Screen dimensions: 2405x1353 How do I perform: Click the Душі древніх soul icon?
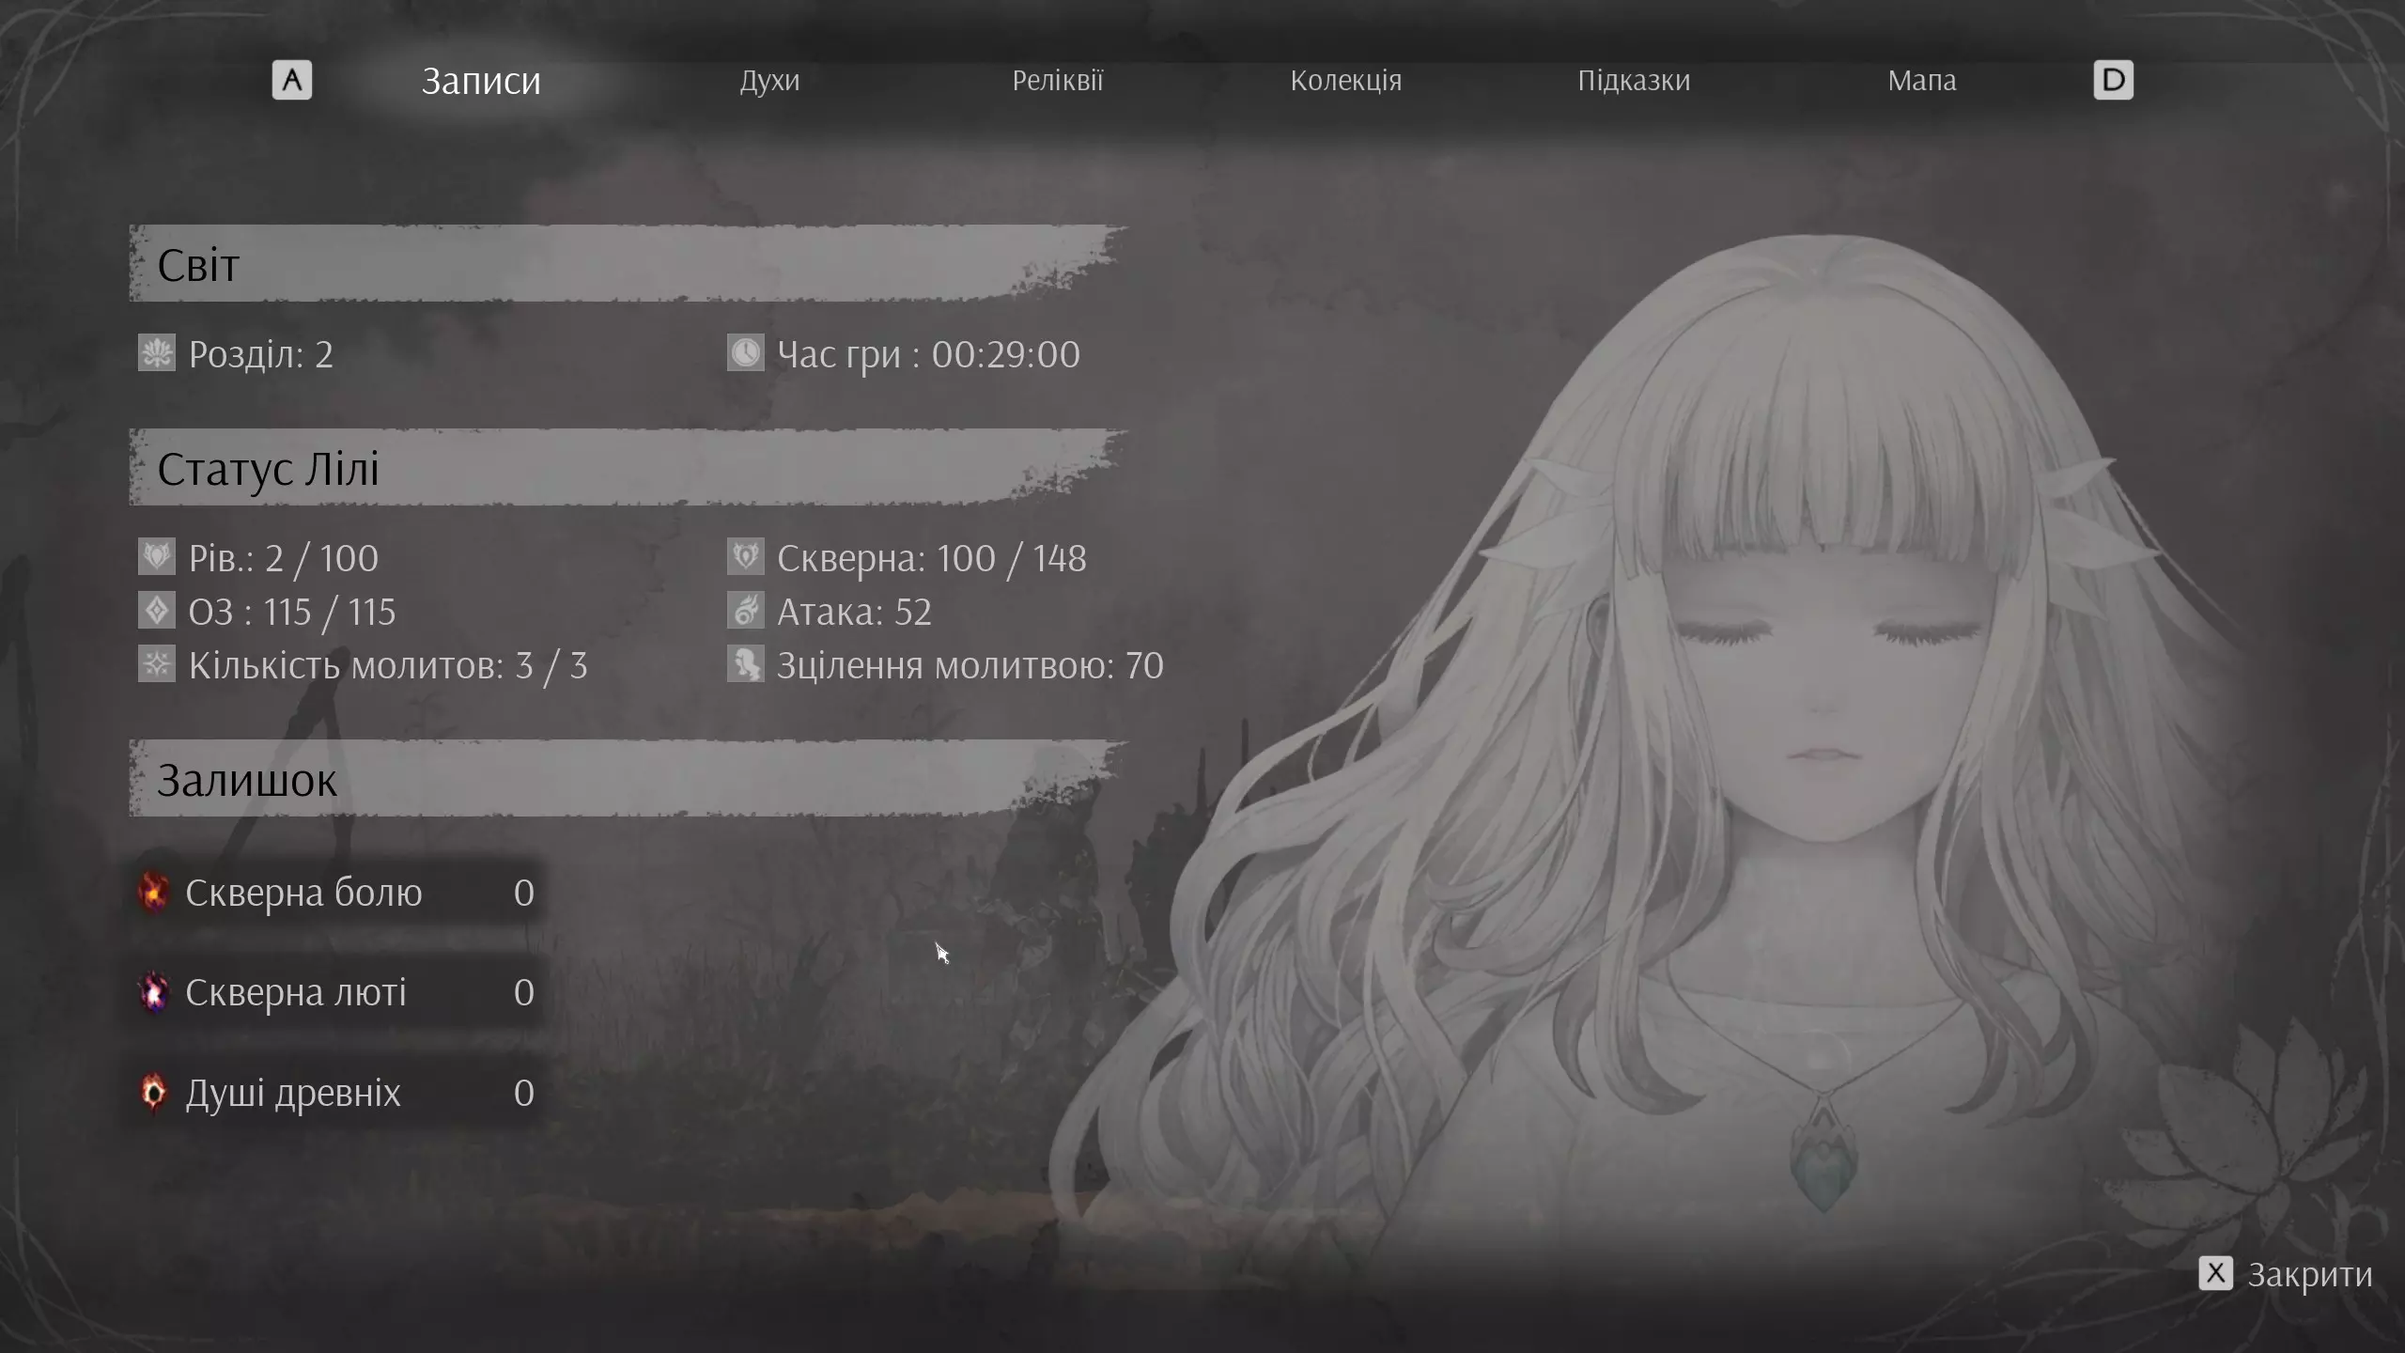point(154,1093)
